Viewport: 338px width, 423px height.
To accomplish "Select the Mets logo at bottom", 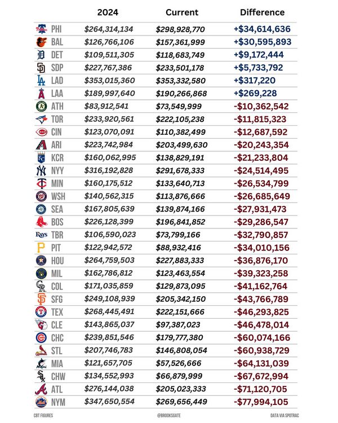I will [x=41, y=402].
